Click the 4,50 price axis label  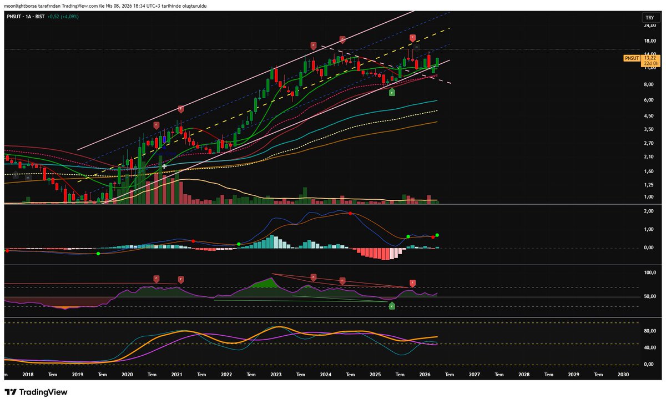(x=648, y=116)
